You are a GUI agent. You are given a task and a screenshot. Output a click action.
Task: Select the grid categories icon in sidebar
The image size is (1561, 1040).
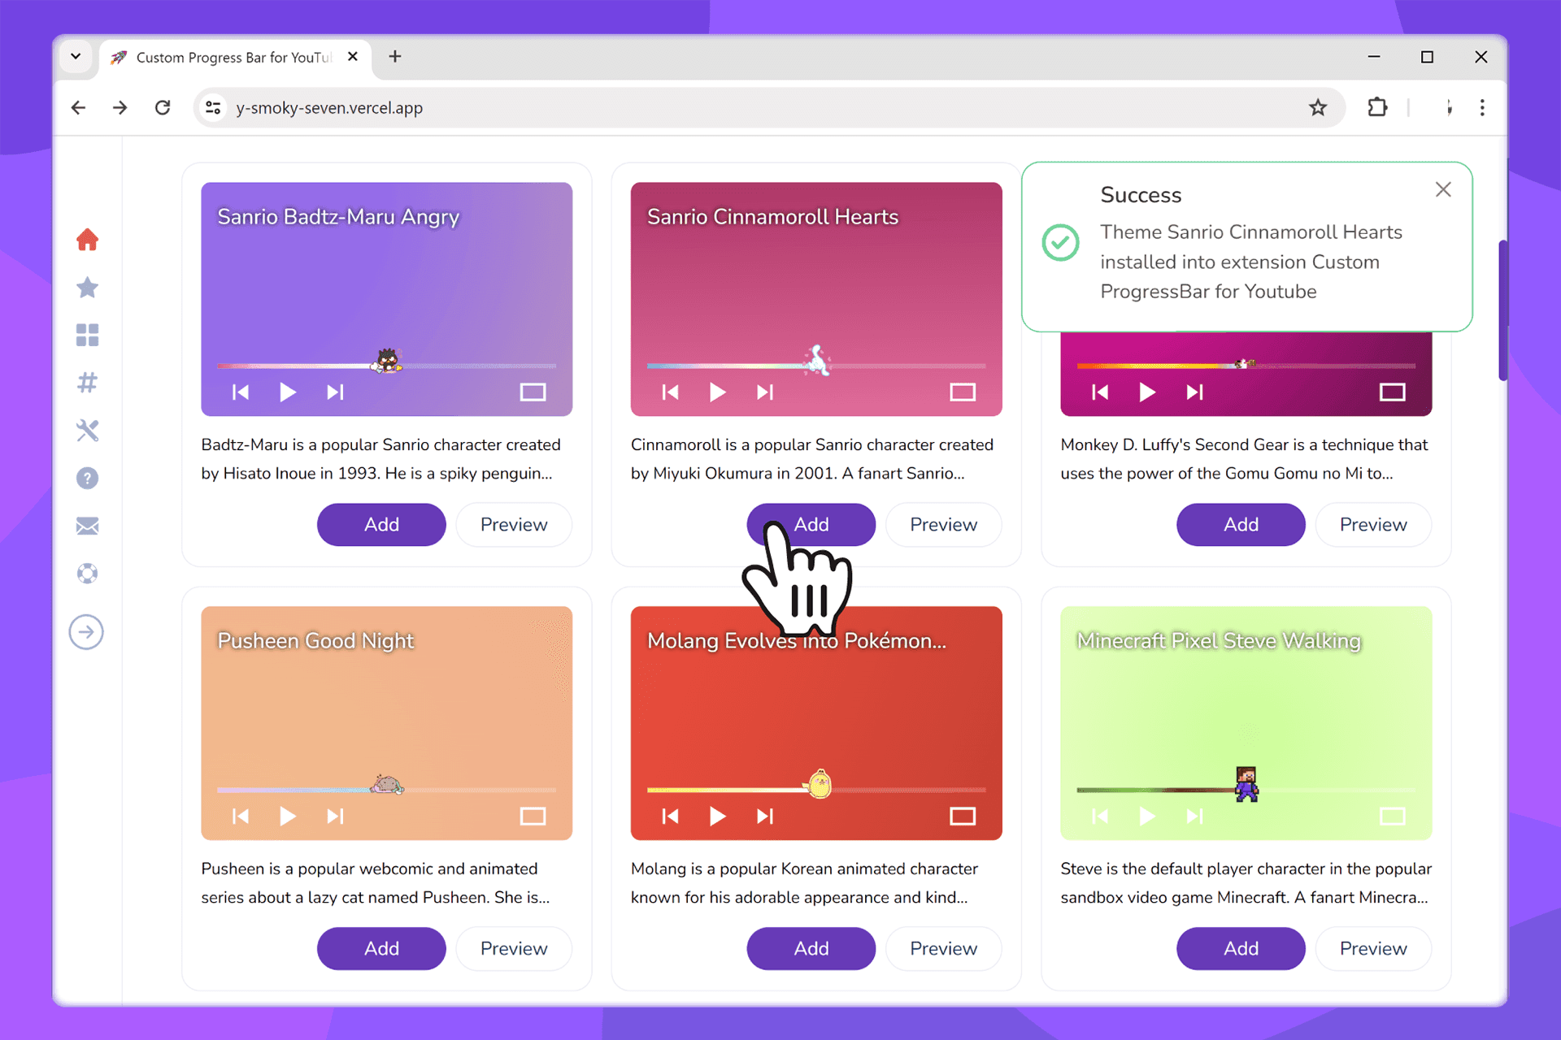point(87,335)
